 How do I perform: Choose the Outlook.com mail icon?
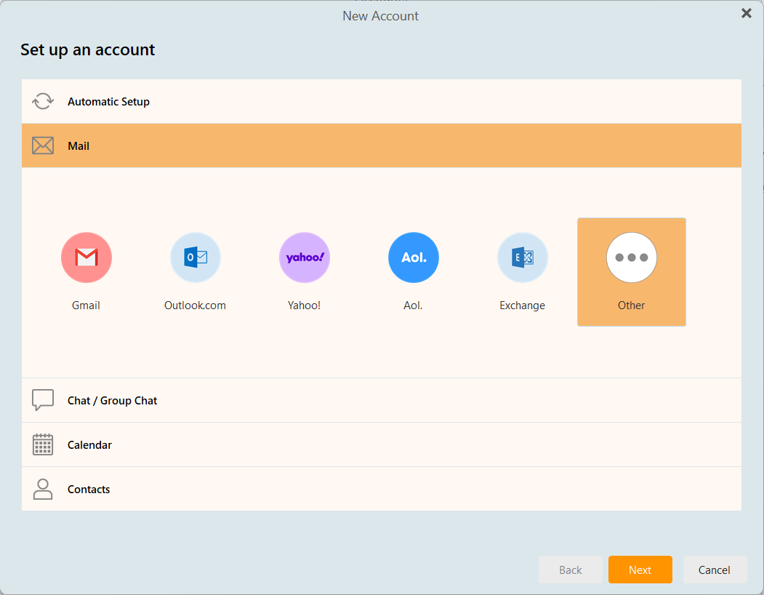pyautogui.click(x=196, y=257)
